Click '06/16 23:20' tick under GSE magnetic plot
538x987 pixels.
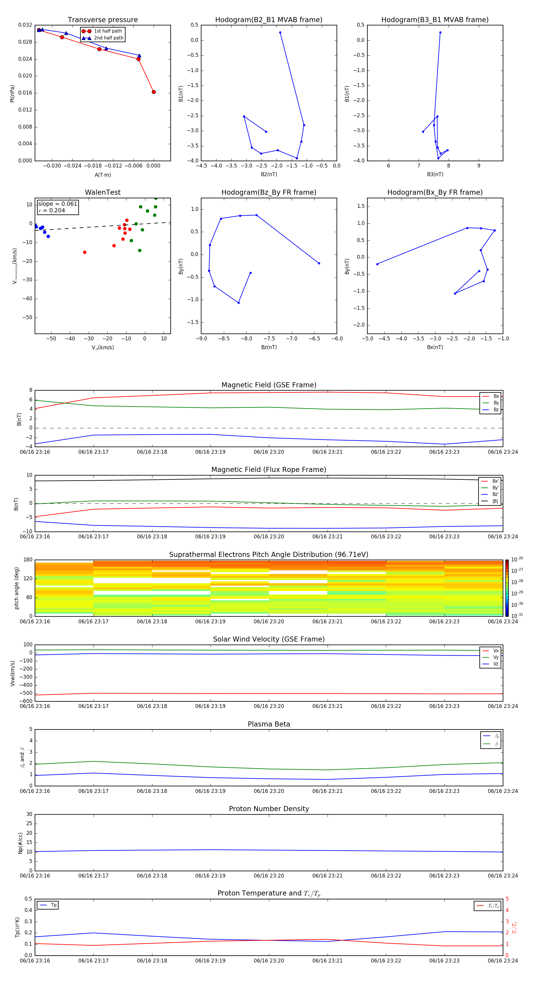point(269,452)
